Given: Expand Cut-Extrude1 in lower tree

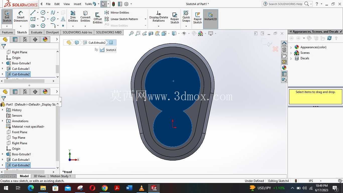Looking at the screenshot, I should point(3,160).
